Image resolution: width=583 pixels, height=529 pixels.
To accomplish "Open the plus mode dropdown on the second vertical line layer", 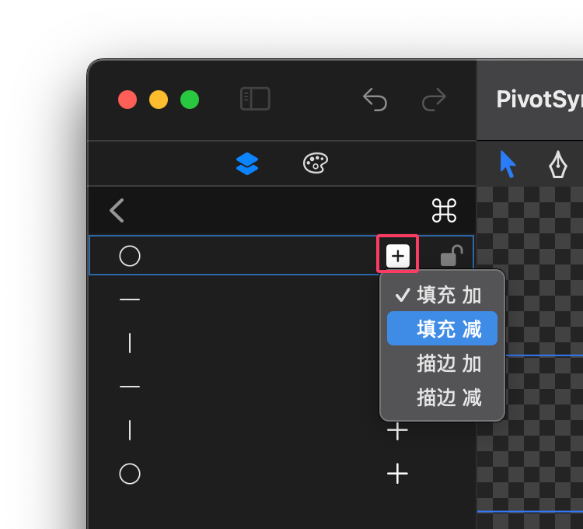I will pyautogui.click(x=397, y=431).
